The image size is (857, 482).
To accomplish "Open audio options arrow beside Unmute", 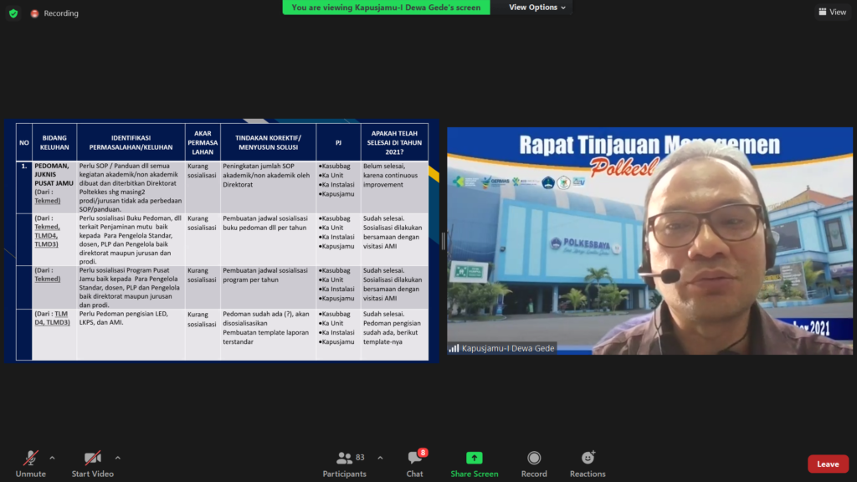I will pyautogui.click(x=52, y=458).
